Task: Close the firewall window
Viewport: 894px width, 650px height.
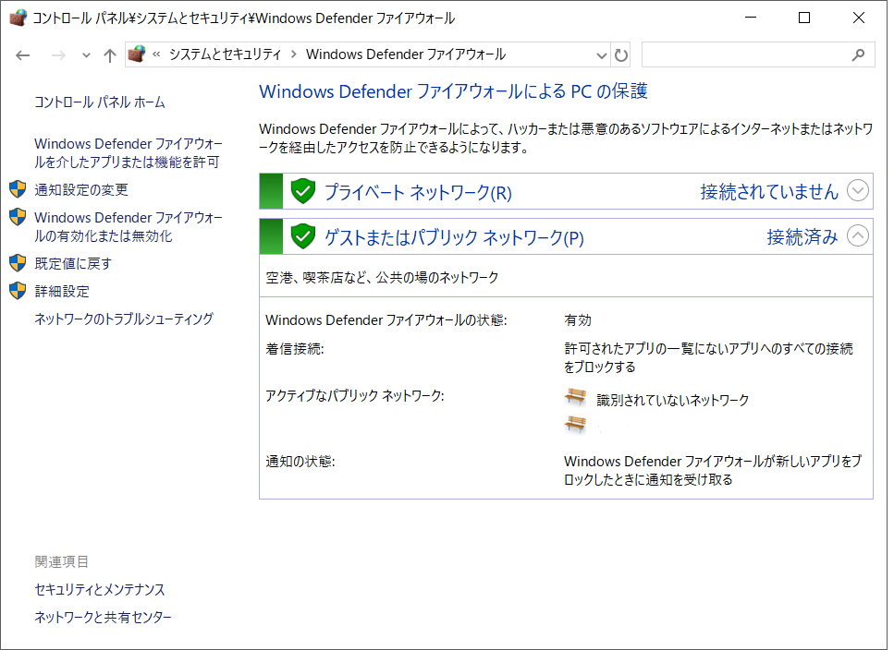Action: click(x=858, y=18)
